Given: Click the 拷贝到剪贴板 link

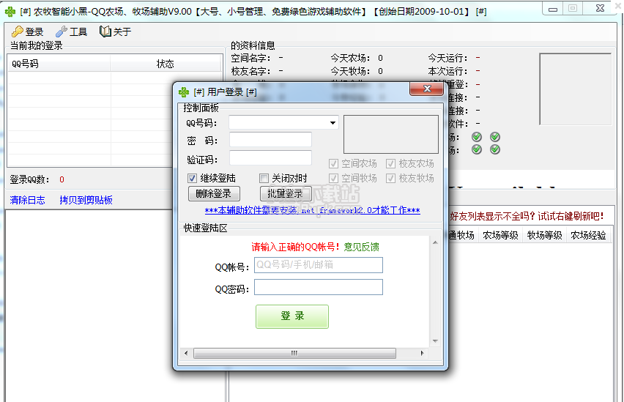Looking at the screenshot, I should [x=86, y=200].
